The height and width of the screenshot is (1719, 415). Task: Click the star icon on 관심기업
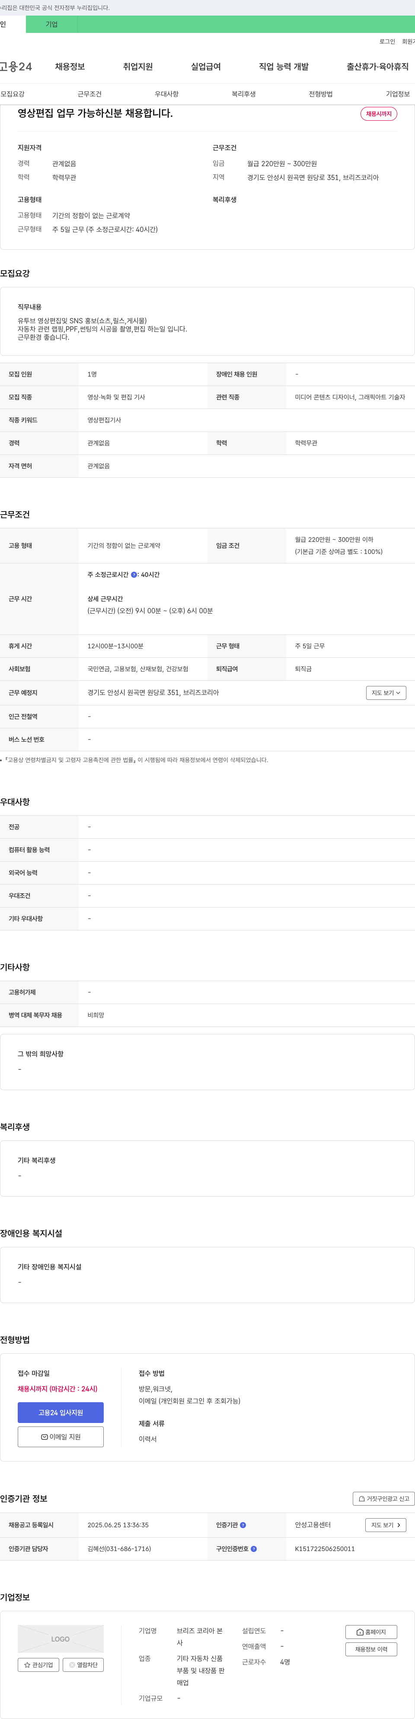click(27, 1665)
